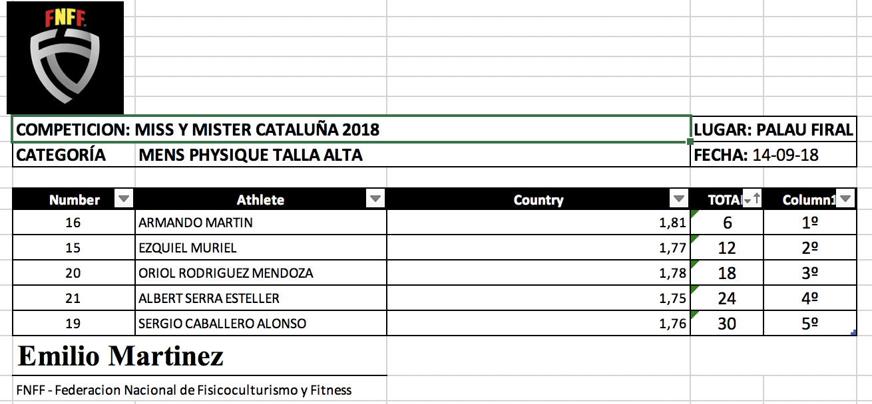Open the Number column filter dropdown

(124, 199)
